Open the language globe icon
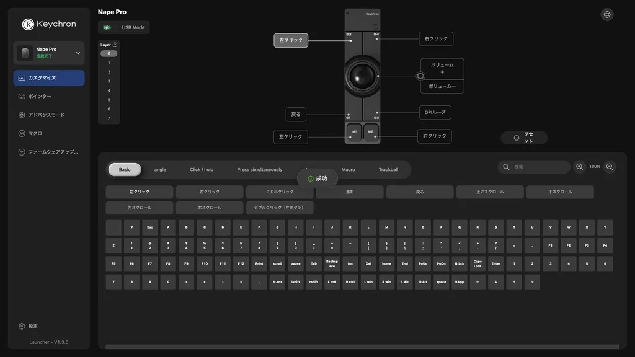Viewport: 635px width, 357px height. pyautogui.click(x=606, y=15)
